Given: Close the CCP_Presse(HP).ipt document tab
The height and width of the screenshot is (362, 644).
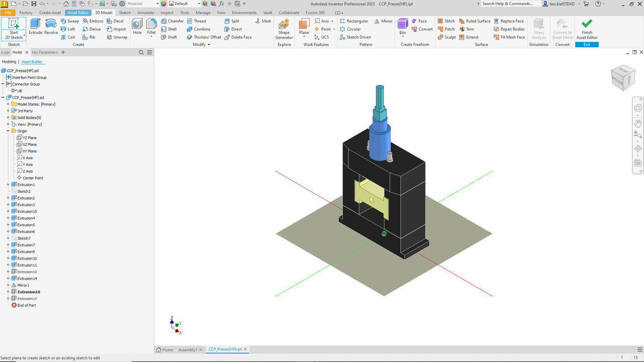Looking at the screenshot, I should (x=246, y=349).
